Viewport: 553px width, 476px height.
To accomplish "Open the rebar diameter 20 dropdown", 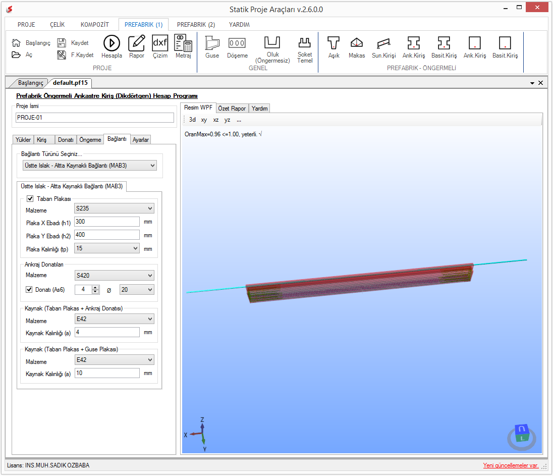I will 137,290.
